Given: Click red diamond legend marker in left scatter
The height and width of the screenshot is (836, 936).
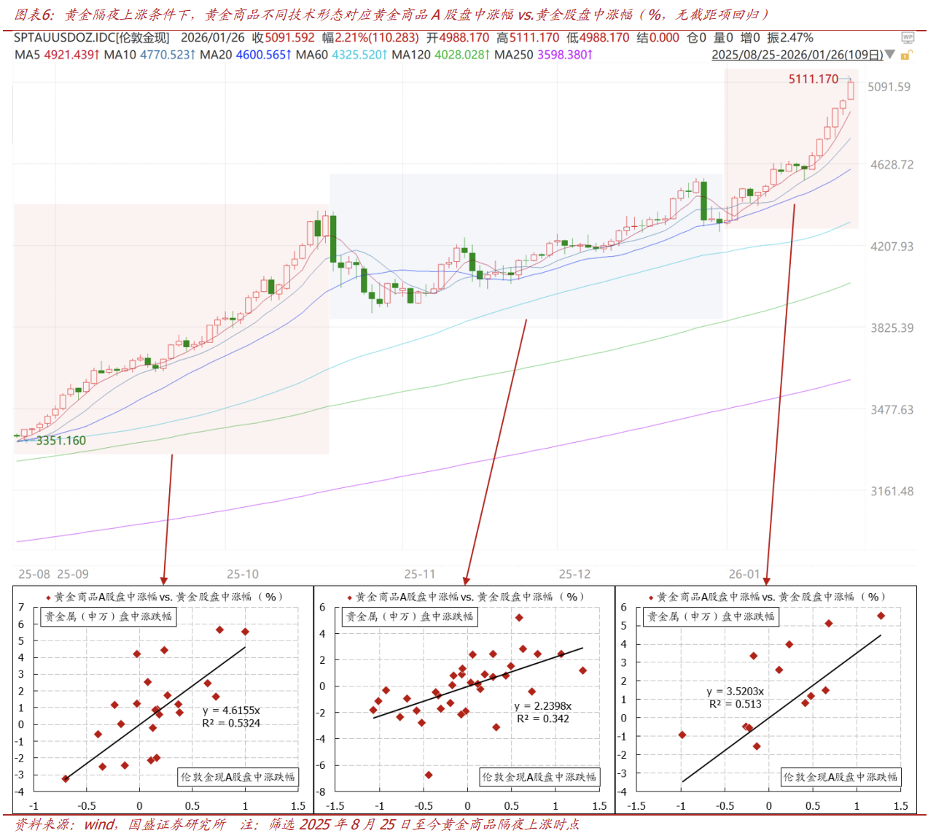Looking at the screenshot, I should (x=48, y=597).
